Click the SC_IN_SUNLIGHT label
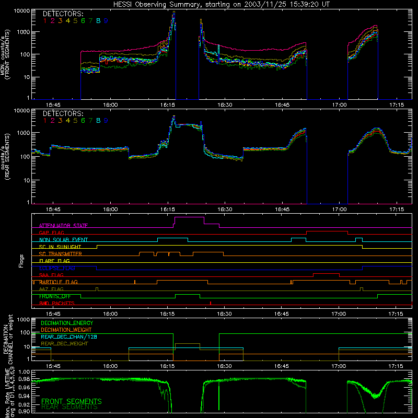This screenshot has height=418, width=418. click(x=60, y=247)
